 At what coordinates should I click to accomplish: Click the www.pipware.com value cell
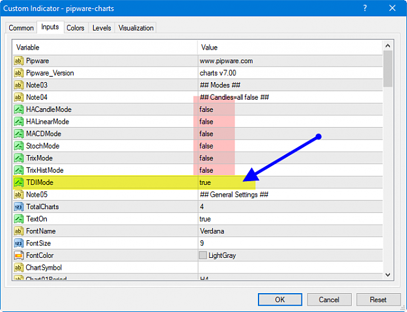point(290,61)
